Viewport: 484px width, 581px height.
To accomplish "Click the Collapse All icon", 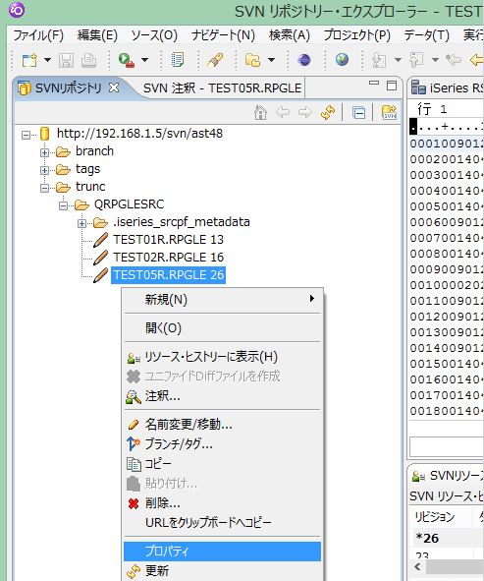I will coord(358,112).
